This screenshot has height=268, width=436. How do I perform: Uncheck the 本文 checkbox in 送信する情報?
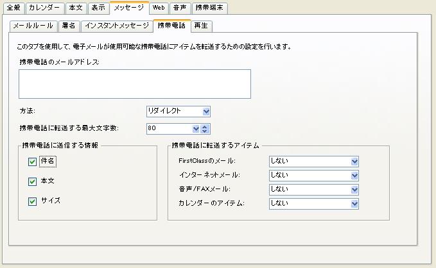pos(33,181)
